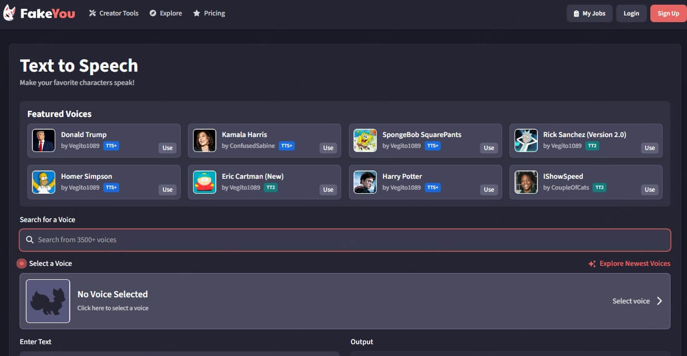Click the Harry Potter avatar thumbnail
This screenshot has width=687, height=356.
click(365, 182)
